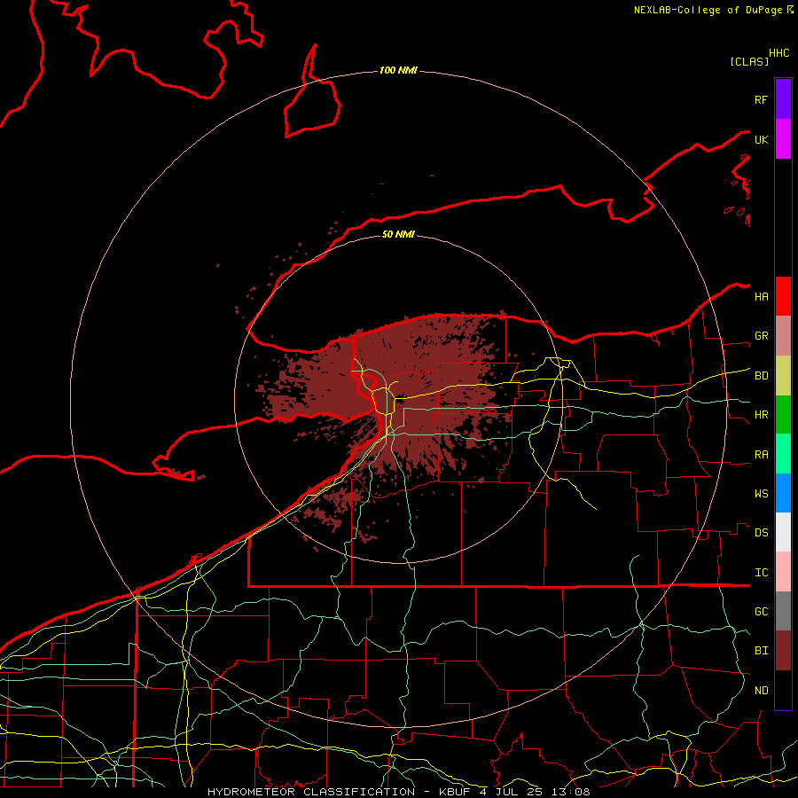Click the HA legend label

(x=761, y=296)
